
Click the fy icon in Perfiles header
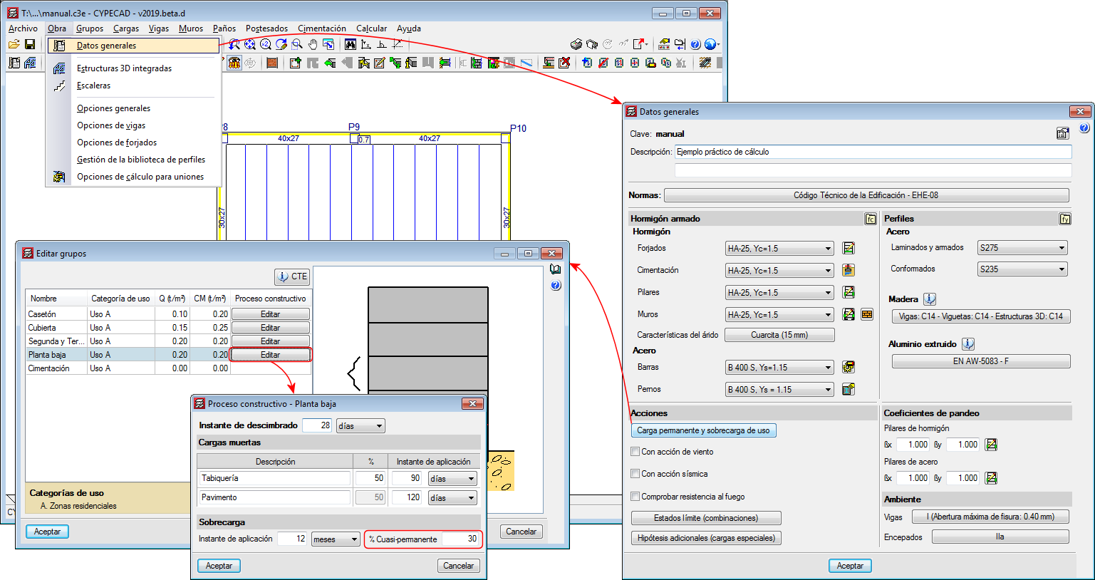1065,219
